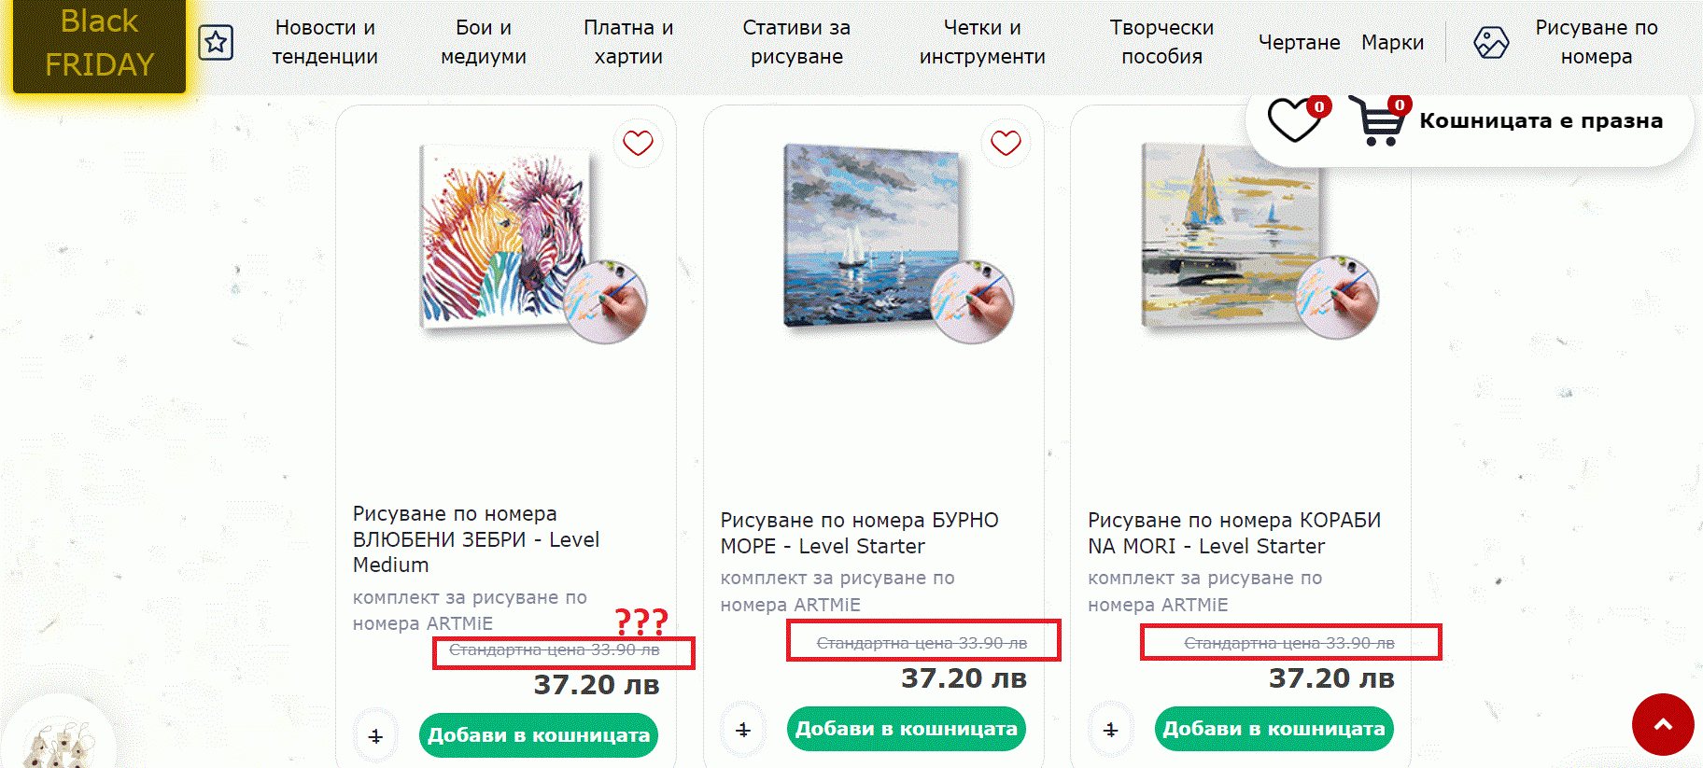Open the wishlist heart icon in header
This screenshot has height=768, width=1703.
tap(1293, 120)
